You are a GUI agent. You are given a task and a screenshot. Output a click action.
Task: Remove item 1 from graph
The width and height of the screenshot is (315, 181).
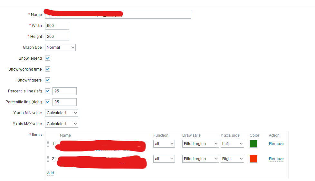(276, 144)
